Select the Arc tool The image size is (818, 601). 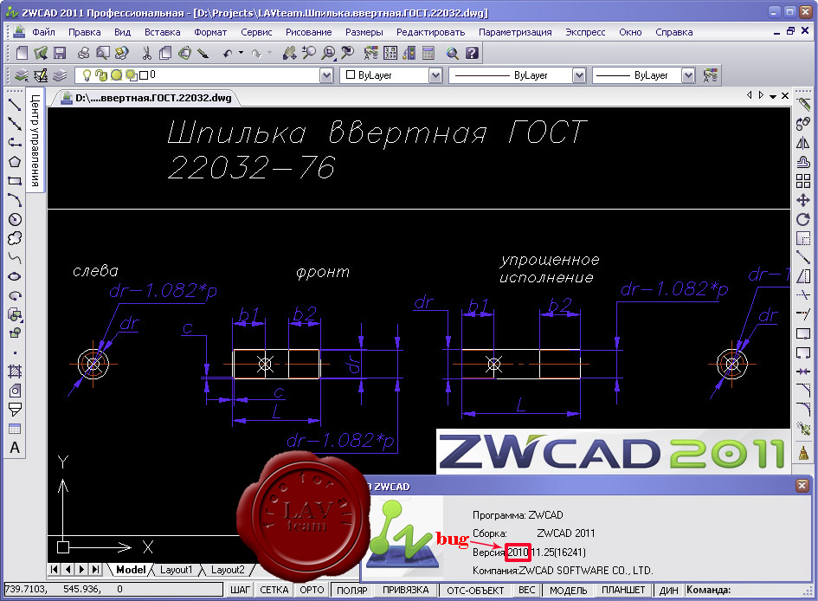pyautogui.click(x=15, y=200)
